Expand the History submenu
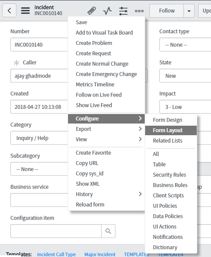Viewport: 211px width, 257px height. click(x=106, y=194)
